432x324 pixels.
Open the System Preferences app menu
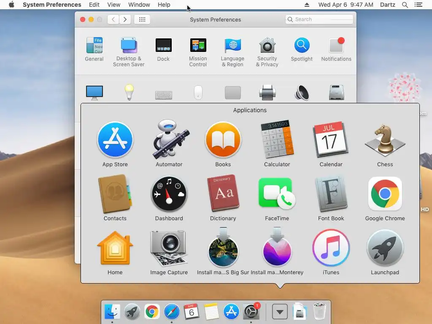coord(52,5)
